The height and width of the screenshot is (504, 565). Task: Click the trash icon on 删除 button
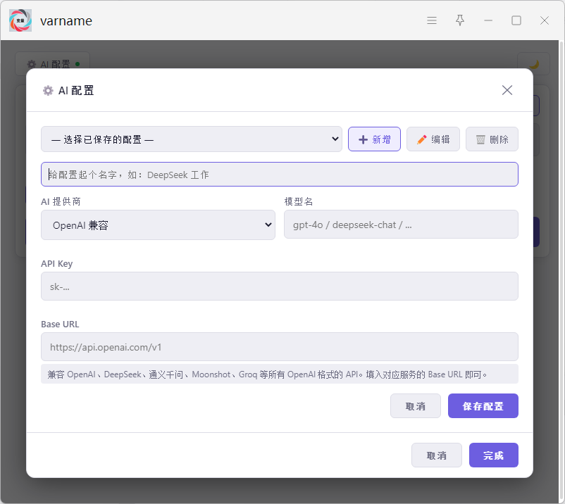(480, 139)
